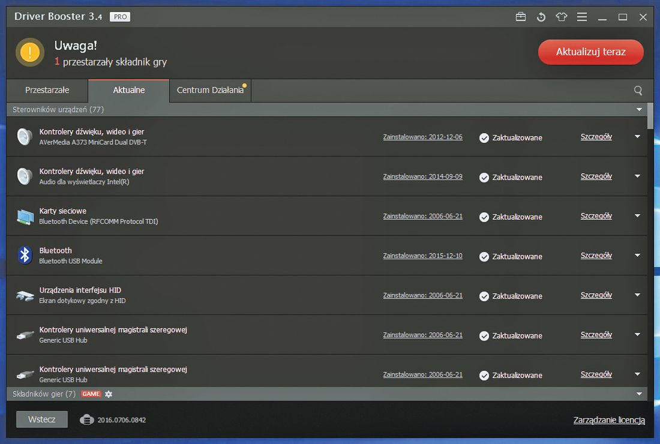Open the hamburger options menu
The width and height of the screenshot is (660, 444).
point(582,17)
